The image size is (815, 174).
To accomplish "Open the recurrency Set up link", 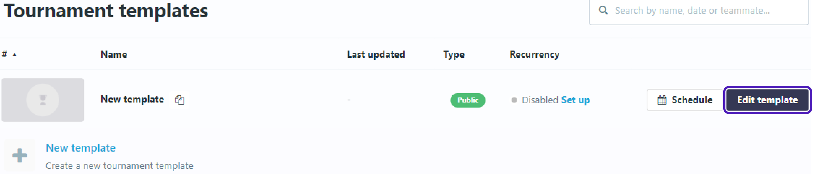I will coord(575,100).
